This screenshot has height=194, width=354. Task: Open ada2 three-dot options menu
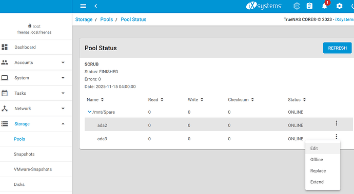click(x=337, y=123)
